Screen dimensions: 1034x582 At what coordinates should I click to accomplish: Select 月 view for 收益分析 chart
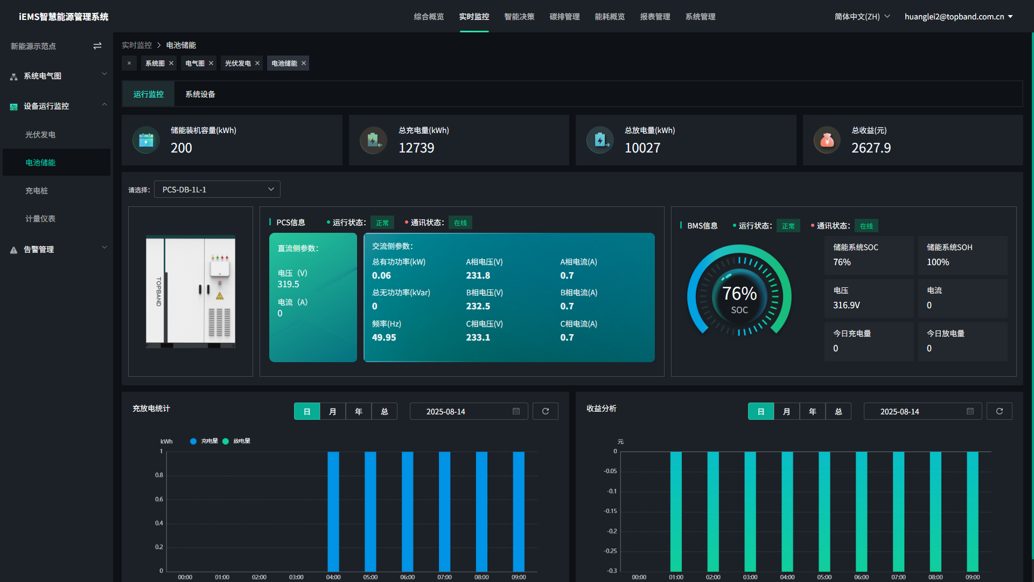(787, 411)
